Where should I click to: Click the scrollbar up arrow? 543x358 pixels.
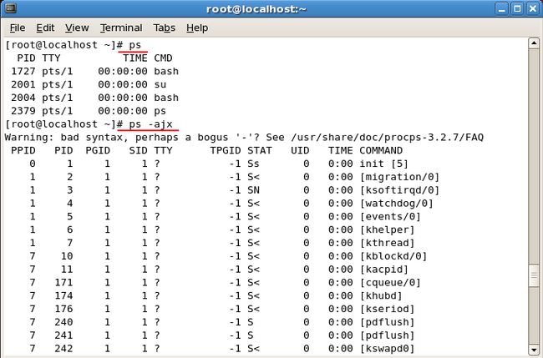[x=534, y=43]
